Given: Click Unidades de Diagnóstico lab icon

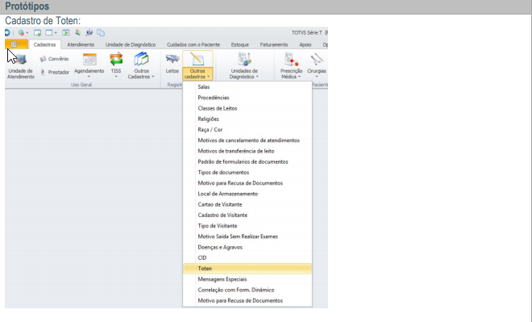Looking at the screenshot, I should 244,59.
